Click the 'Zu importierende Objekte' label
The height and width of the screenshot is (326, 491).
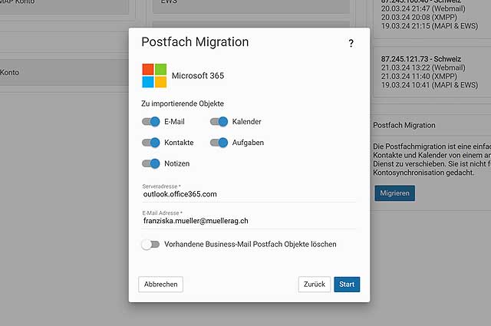(x=183, y=104)
